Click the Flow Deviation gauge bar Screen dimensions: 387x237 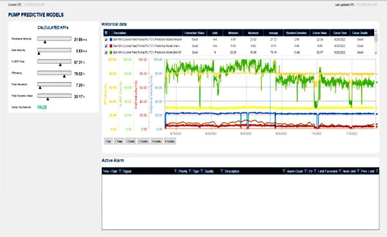click(x=54, y=84)
